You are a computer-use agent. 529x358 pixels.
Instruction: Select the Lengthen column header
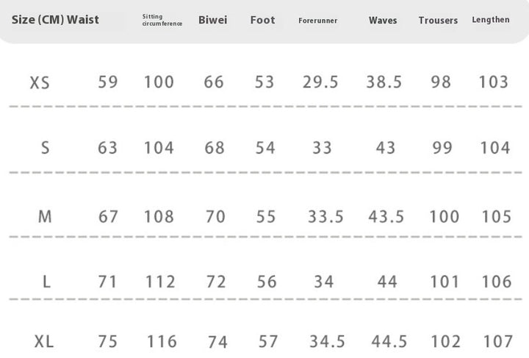tap(491, 20)
